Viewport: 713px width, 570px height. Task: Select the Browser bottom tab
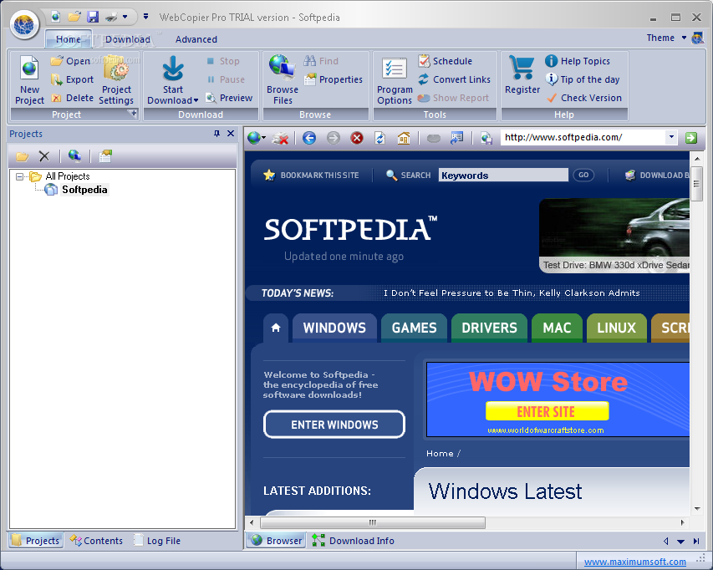pos(277,541)
